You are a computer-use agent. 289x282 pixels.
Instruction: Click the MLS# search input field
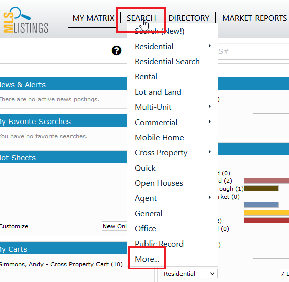[x=253, y=51]
